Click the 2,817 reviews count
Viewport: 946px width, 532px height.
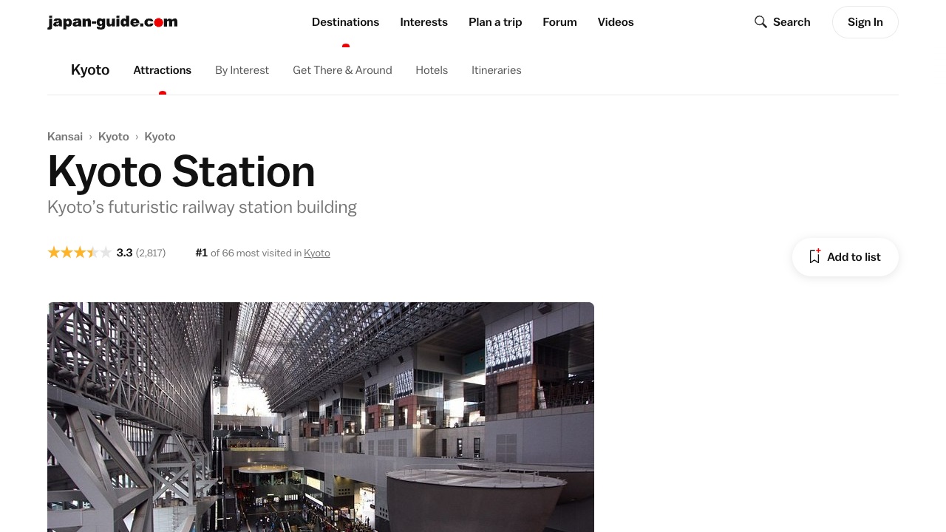tap(151, 253)
